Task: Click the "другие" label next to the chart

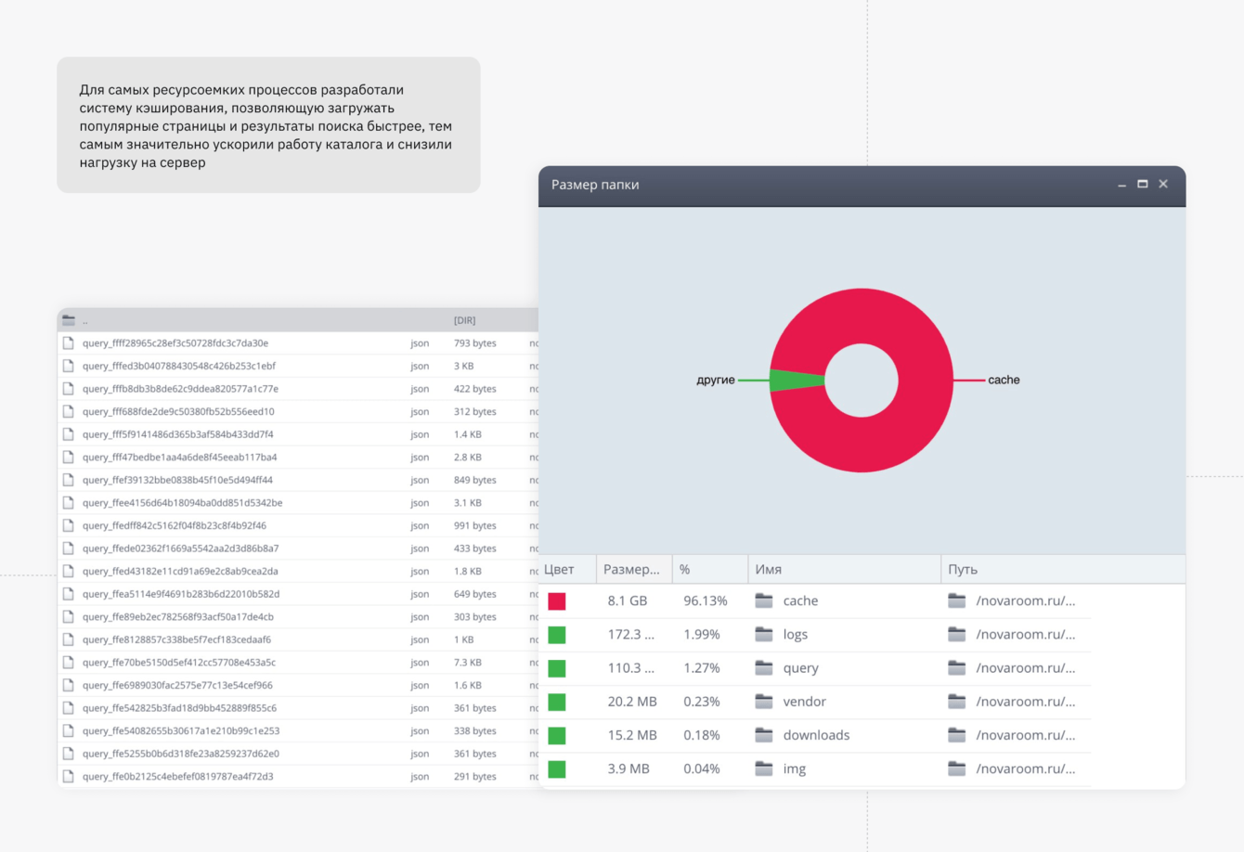Action: (716, 381)
